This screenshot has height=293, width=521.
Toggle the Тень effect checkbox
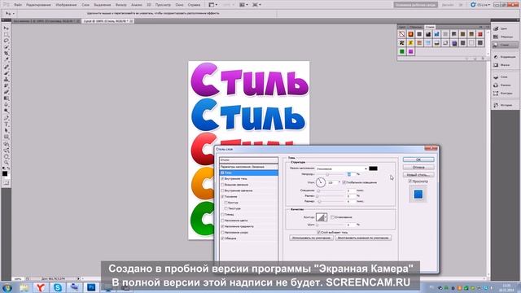point(222,173)
